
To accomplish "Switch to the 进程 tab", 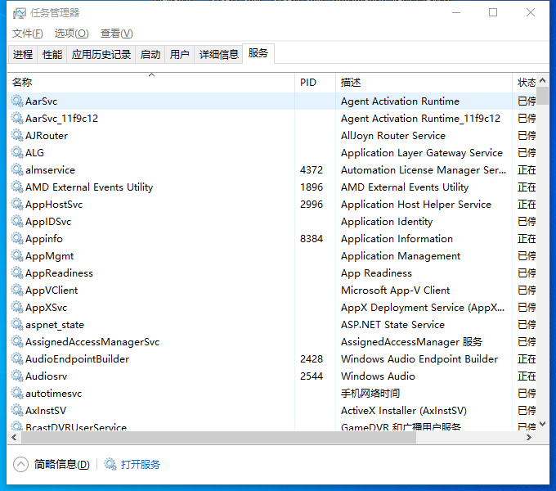I will pyautogui.click(x=23, y=54).
